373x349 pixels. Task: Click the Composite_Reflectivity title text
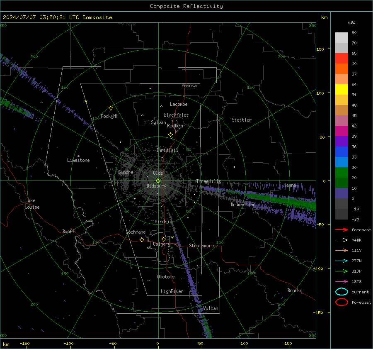pyautogui.click(x=186, y=6)
